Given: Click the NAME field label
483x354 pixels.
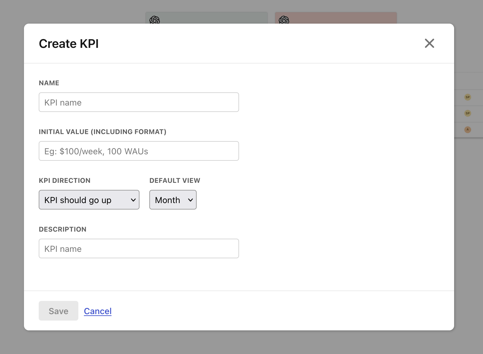Looking at the screenshot, I should pos(49,83).
